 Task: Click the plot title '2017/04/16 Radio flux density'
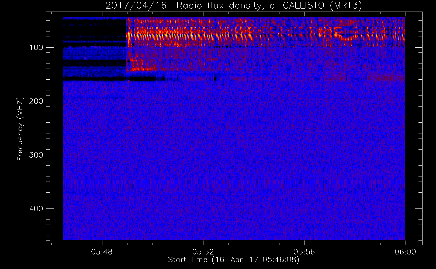point(234,5)
